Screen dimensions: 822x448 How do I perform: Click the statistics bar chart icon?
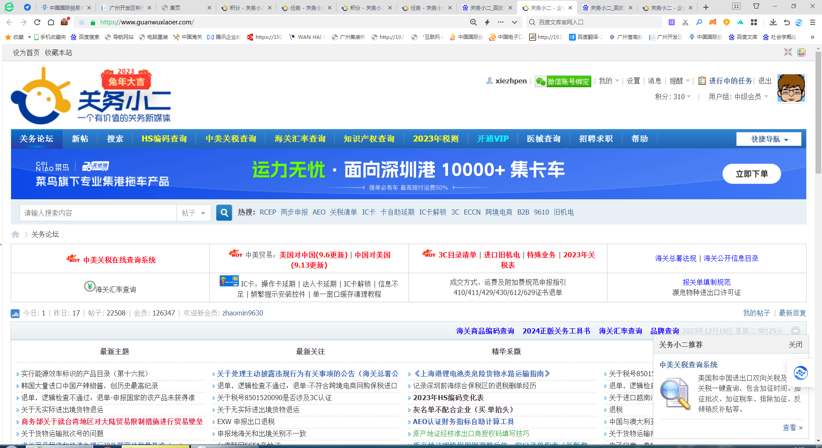[x=15, y=313]
